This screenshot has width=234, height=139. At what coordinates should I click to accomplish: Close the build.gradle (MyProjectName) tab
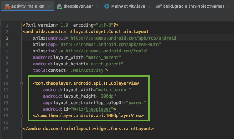pos(228,6)
